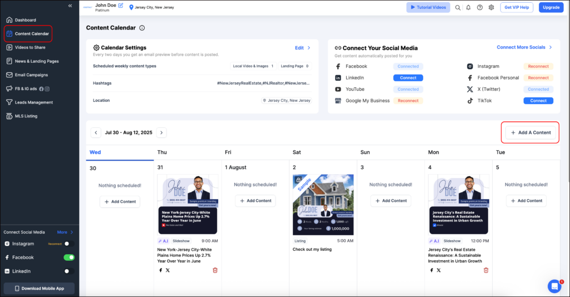Disable the Facebook toggle in sidebar
The width and height of the screenshot is (570, 297).
(x=69, y=258)
